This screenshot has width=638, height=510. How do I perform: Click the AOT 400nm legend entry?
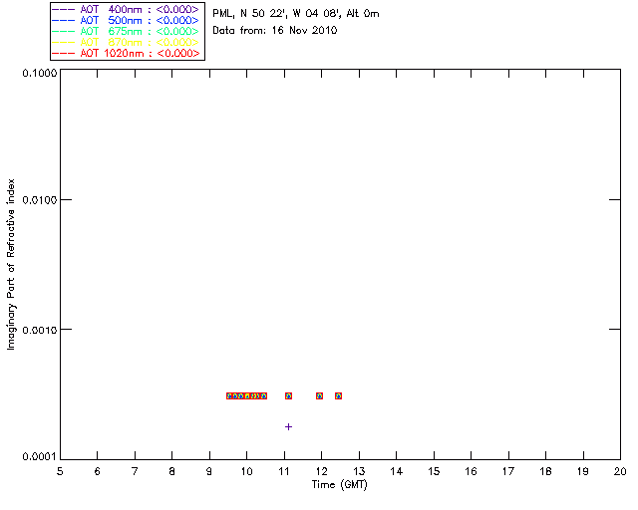[x=126, y=9]
